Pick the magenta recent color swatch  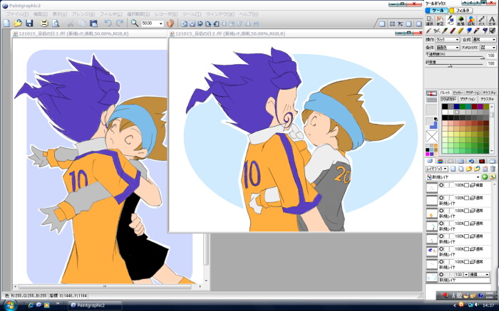428,154
